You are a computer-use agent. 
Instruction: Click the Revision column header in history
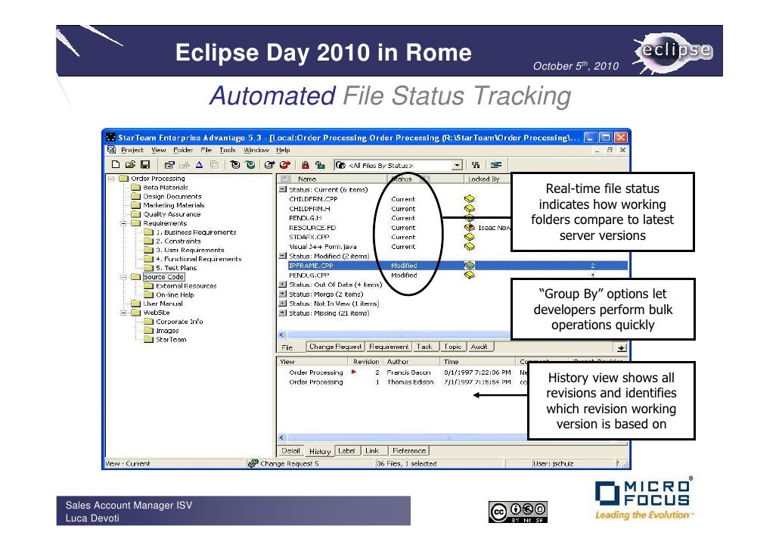365,362
